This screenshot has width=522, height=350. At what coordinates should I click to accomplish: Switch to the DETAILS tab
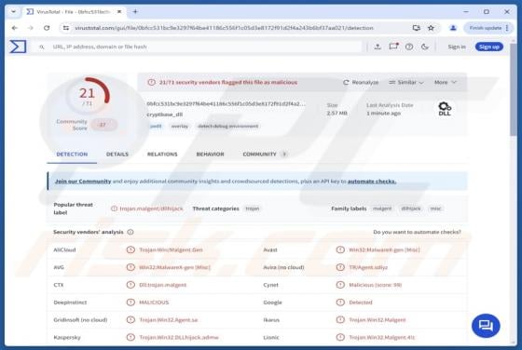pyautogui.click(x=117, y=155)
